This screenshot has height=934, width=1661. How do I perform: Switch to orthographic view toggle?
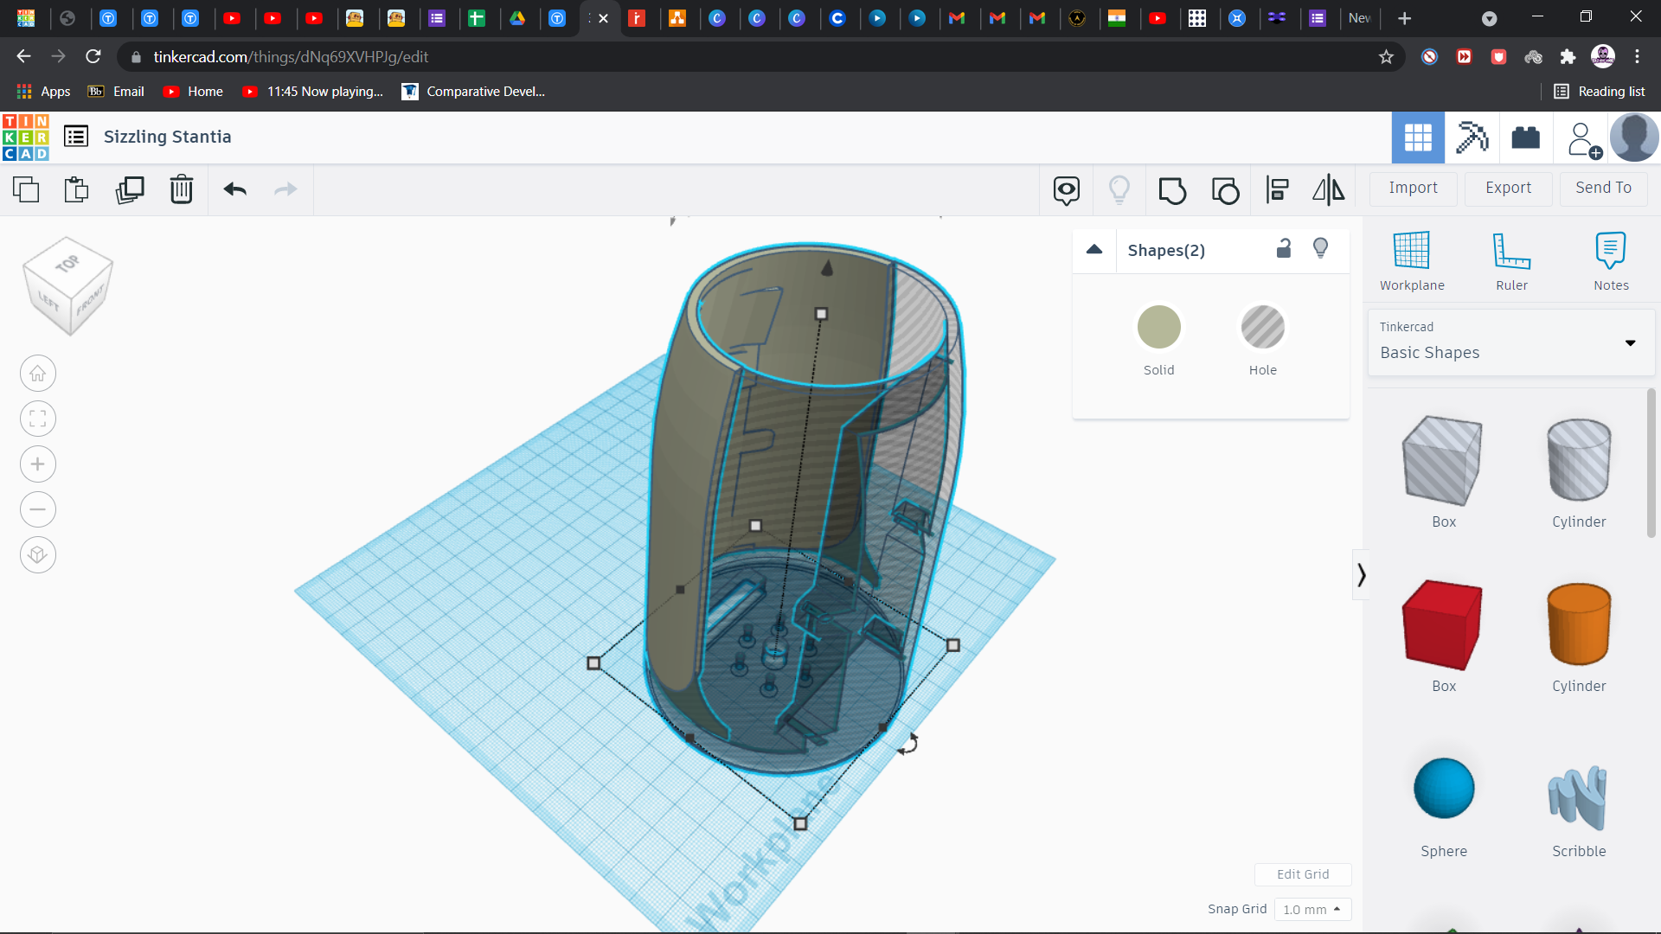pyautogui.click(x=38, y=554)
